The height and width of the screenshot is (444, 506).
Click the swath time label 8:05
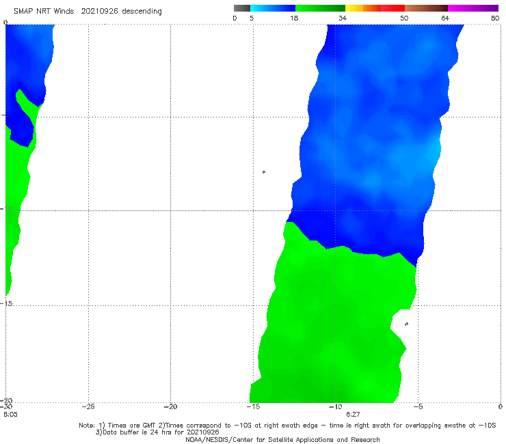point(11,415)
